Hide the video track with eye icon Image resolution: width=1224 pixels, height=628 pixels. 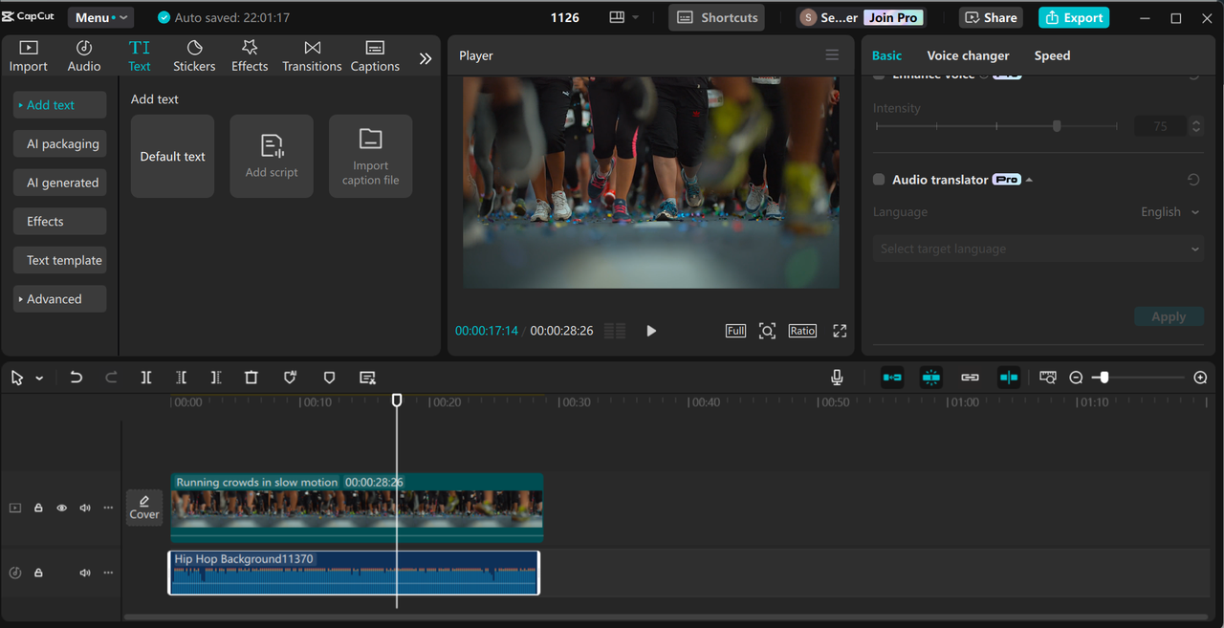[62, 508]
